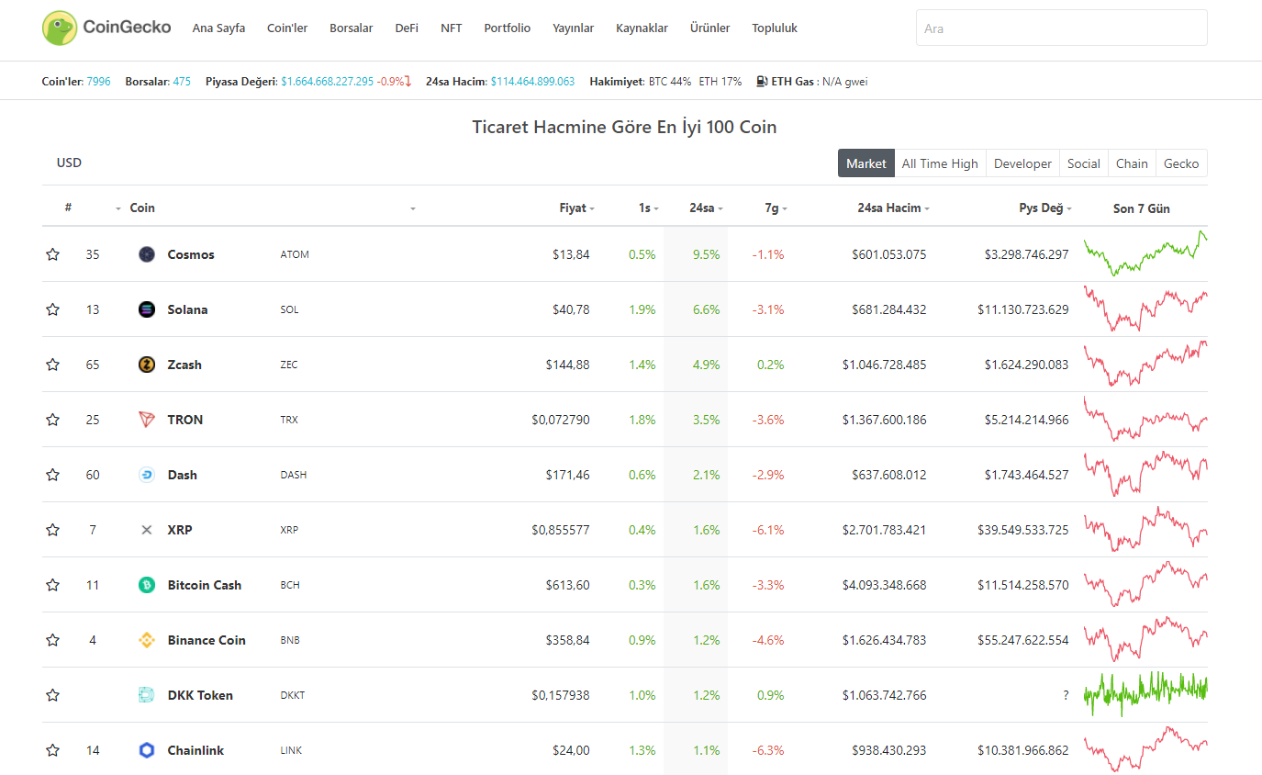This screenshot has height=775, width=1262.
Task: Open the Topluluk menu
Action: click(775, 28)
